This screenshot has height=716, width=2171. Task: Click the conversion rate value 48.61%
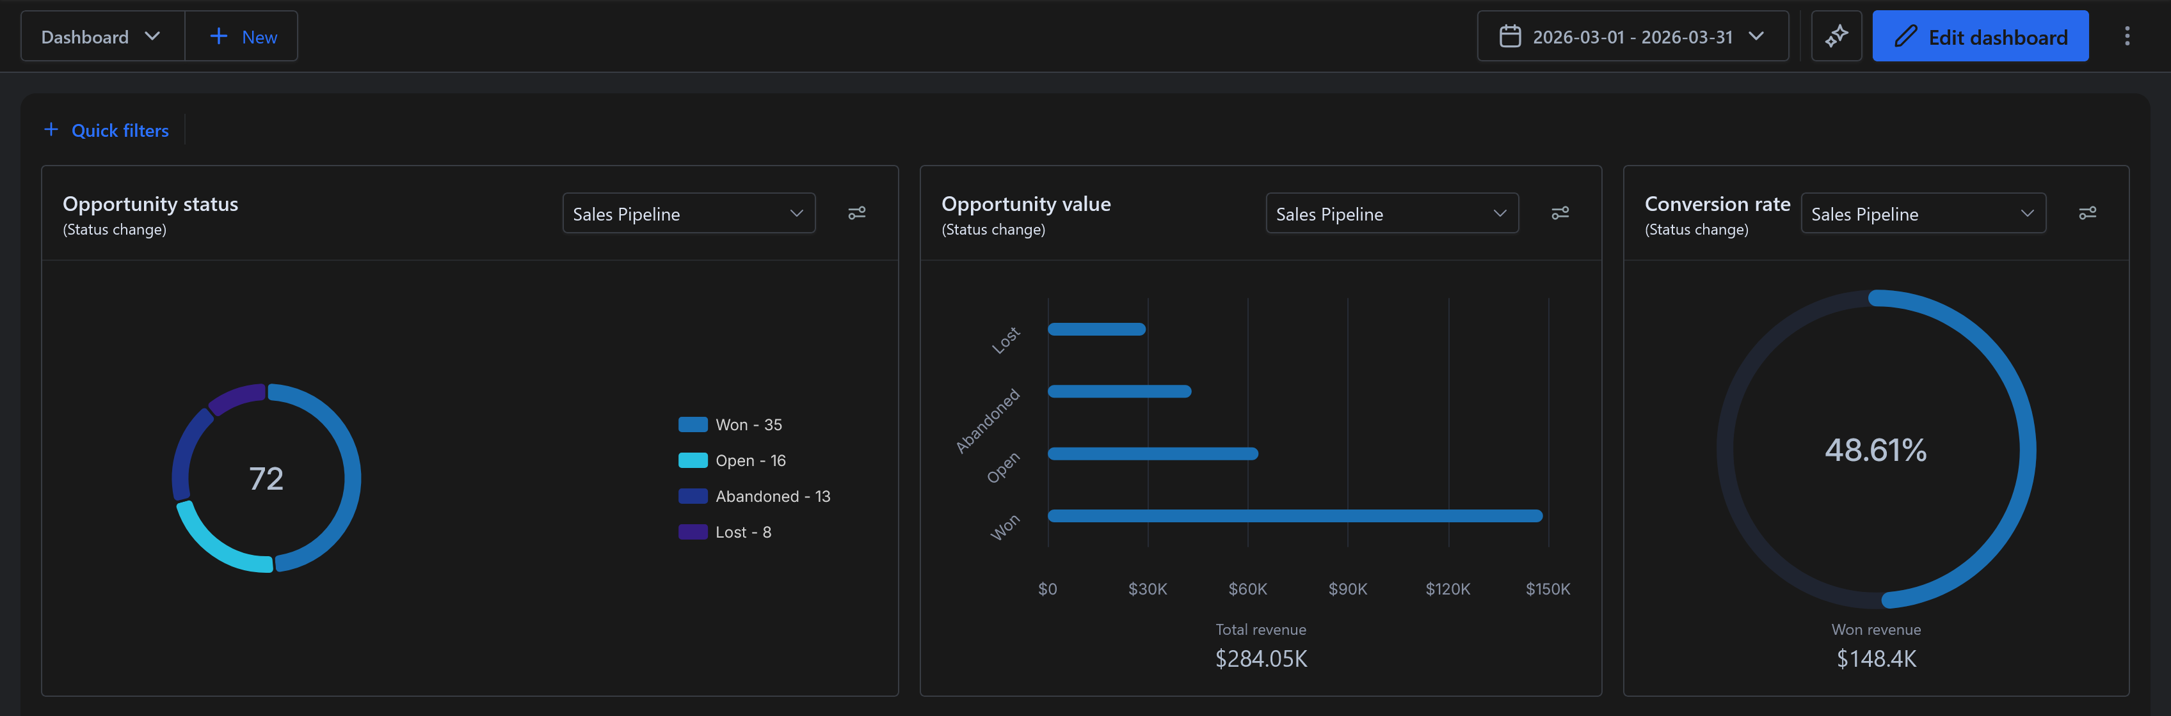[1875, 450]
